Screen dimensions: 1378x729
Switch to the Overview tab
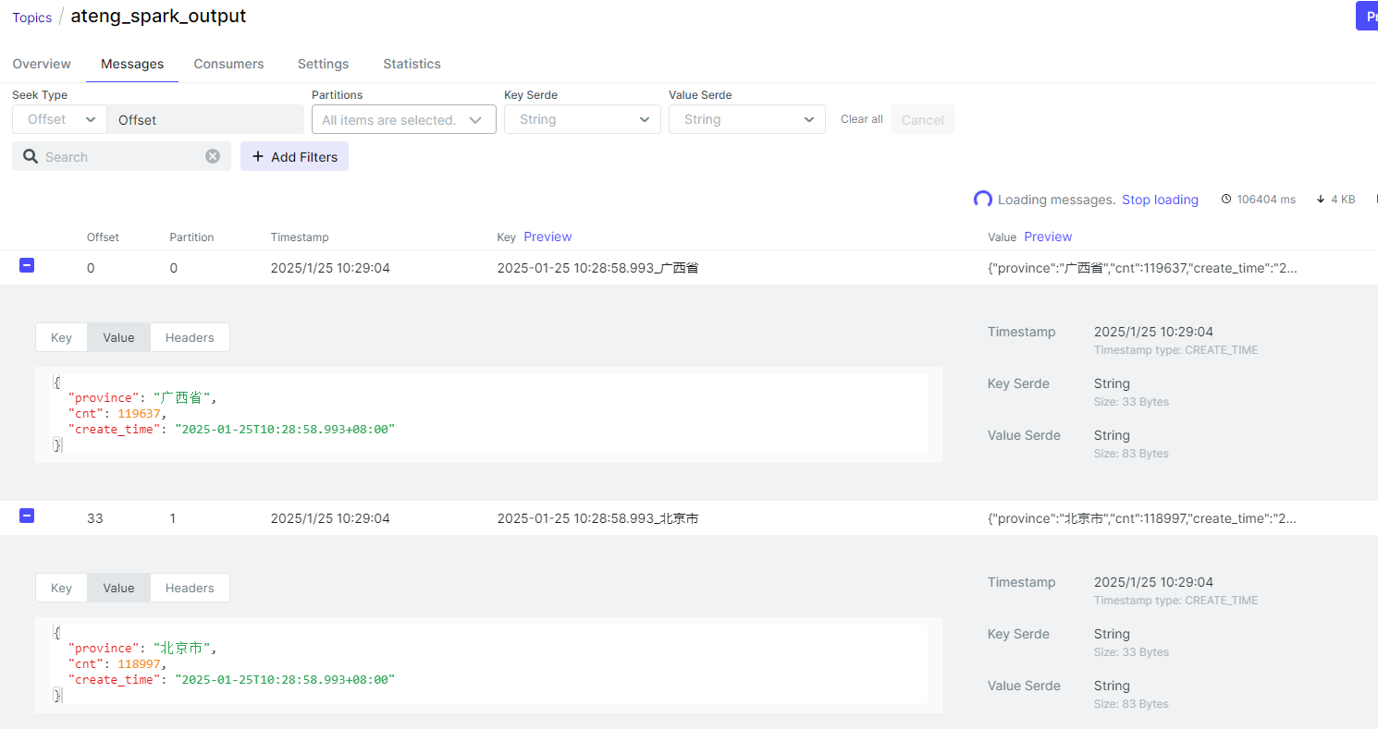click(x=42, y=64)
